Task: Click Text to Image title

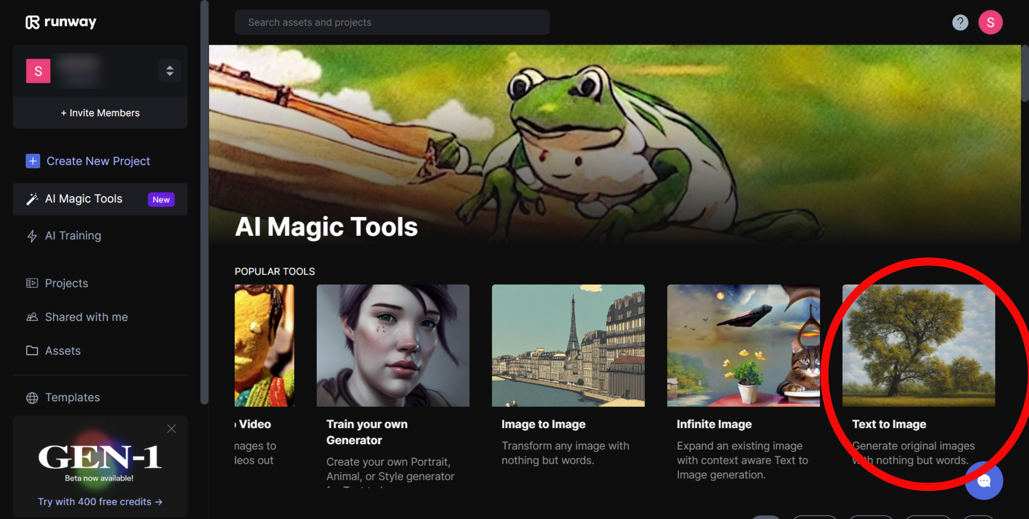Action: pos(889,424)
